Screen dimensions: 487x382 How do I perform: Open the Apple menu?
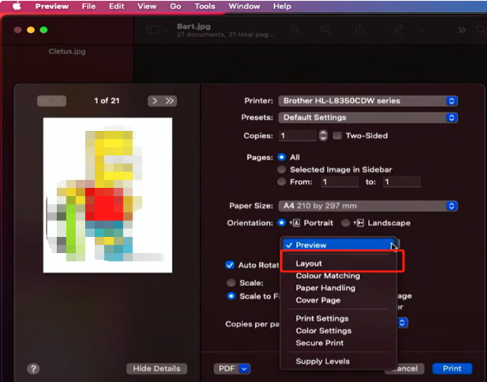(x=17, y=6)
